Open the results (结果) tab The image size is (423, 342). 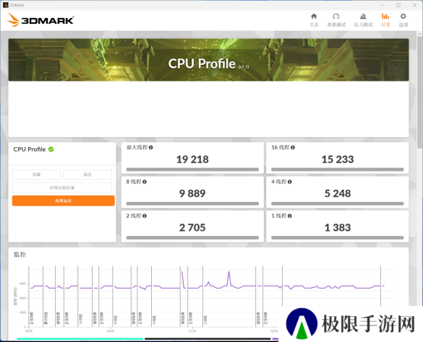coord(385,20)
